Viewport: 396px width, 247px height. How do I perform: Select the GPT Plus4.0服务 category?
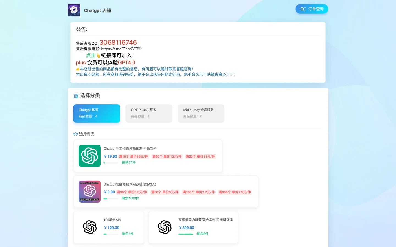(149, 113)
